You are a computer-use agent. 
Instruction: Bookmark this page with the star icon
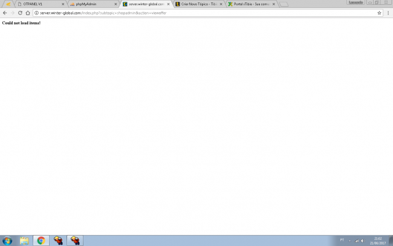coord(379,13)
